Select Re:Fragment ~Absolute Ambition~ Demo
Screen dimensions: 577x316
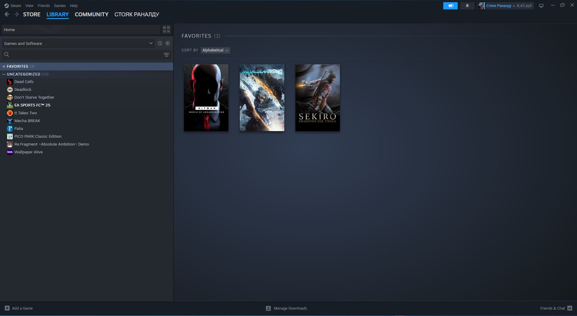(52, 144)
